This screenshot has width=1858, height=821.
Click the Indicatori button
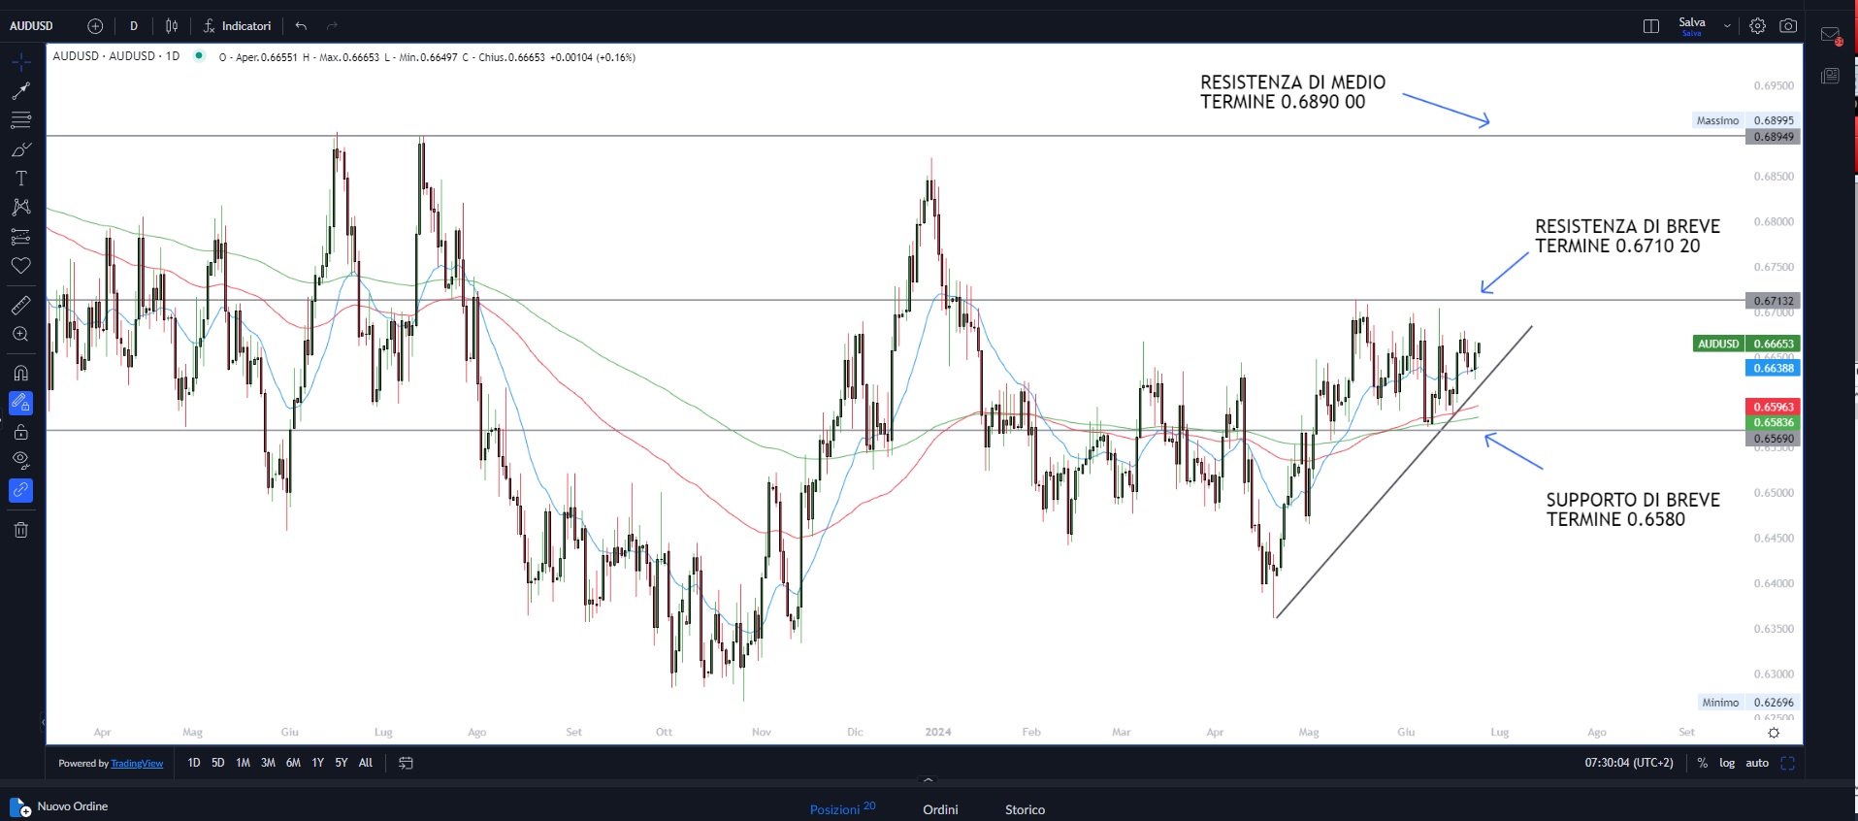(x=237, y=26)
